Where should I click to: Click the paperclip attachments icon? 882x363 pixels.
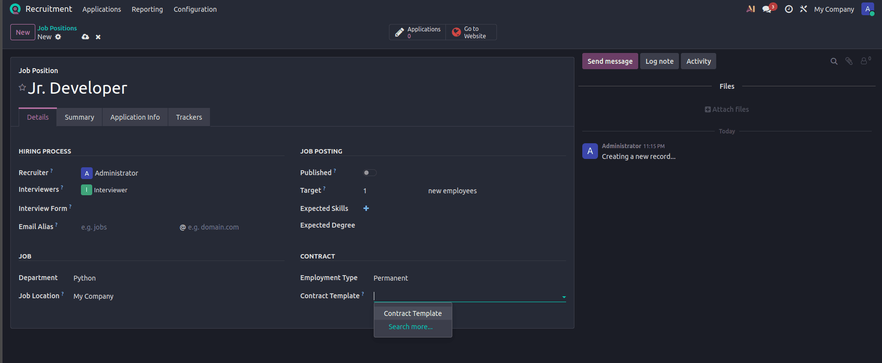(849, 61)
